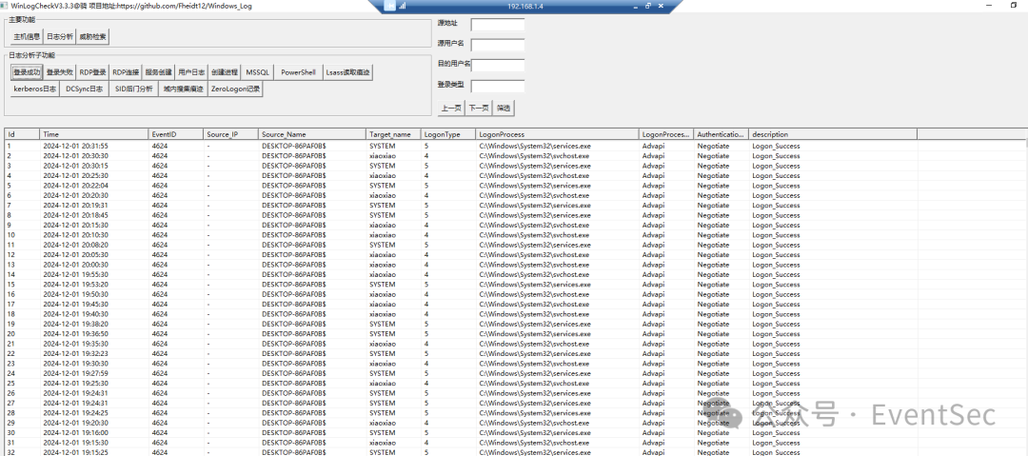The image size is (1028, 456).
Task: Click the Target_name column header
Action: (x=392, y=134)
